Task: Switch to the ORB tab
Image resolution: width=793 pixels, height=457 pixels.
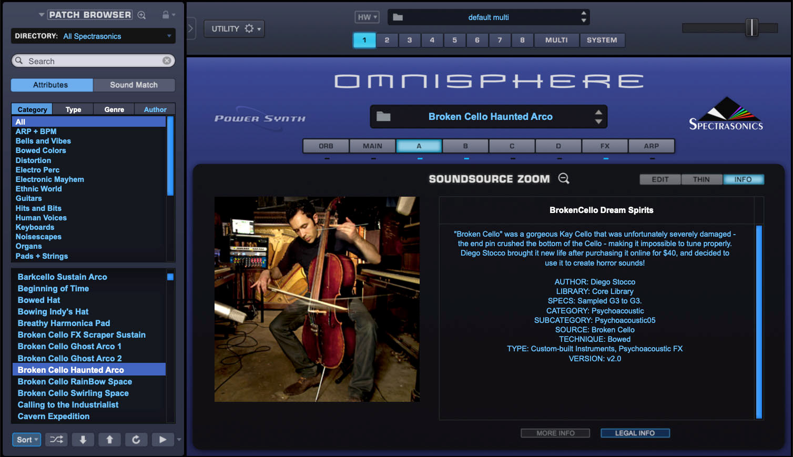Action: [326, 146]
